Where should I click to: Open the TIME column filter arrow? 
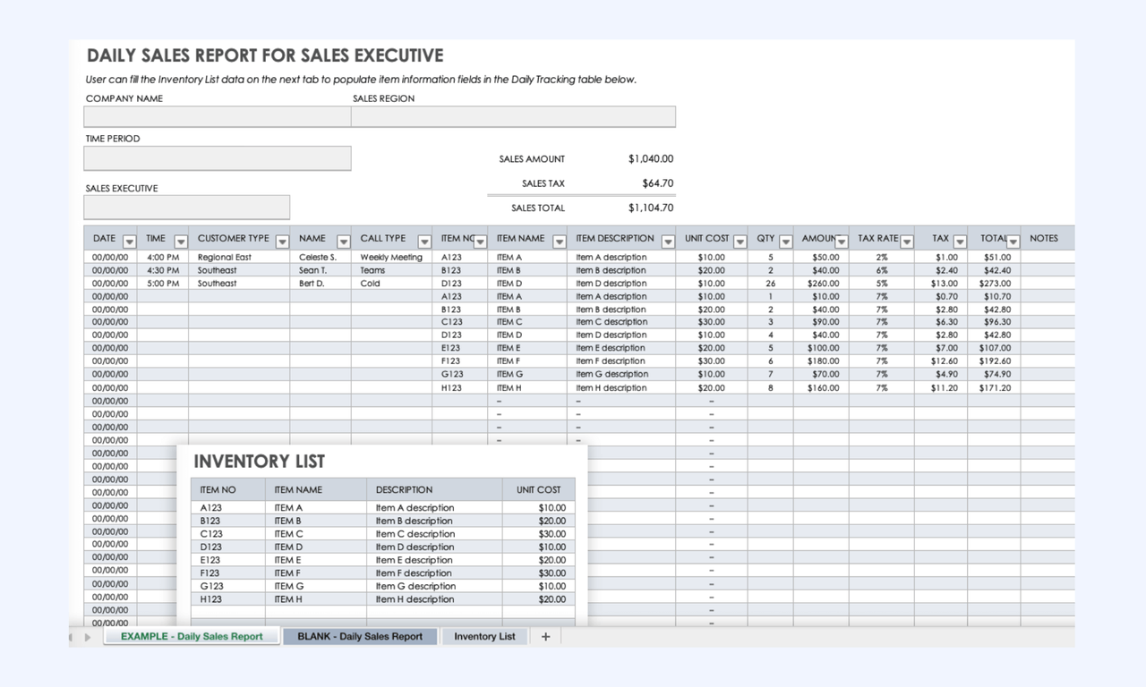(181, 242)
